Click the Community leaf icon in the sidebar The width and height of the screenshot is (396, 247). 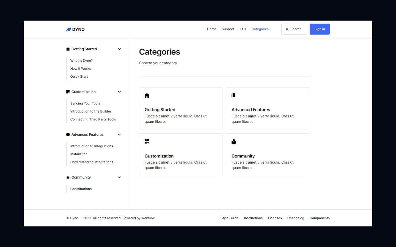point(68,177)
